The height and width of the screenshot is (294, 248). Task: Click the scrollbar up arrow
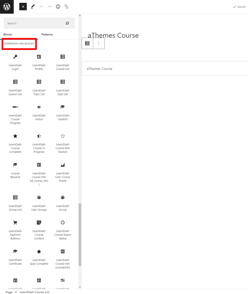point(80,16)
